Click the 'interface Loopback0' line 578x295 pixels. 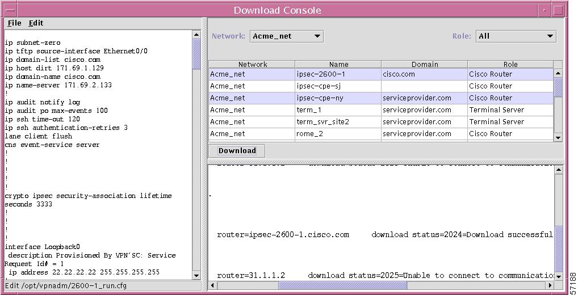[x=42, y=247]
